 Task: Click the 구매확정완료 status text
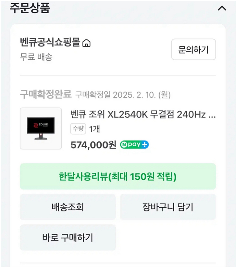click(x=46, y=94)
